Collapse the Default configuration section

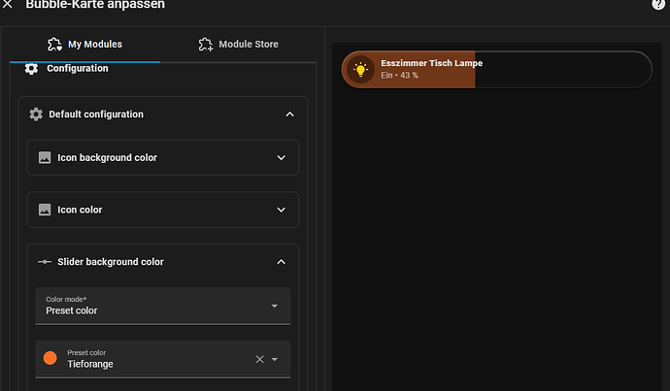tap(289, 114)
